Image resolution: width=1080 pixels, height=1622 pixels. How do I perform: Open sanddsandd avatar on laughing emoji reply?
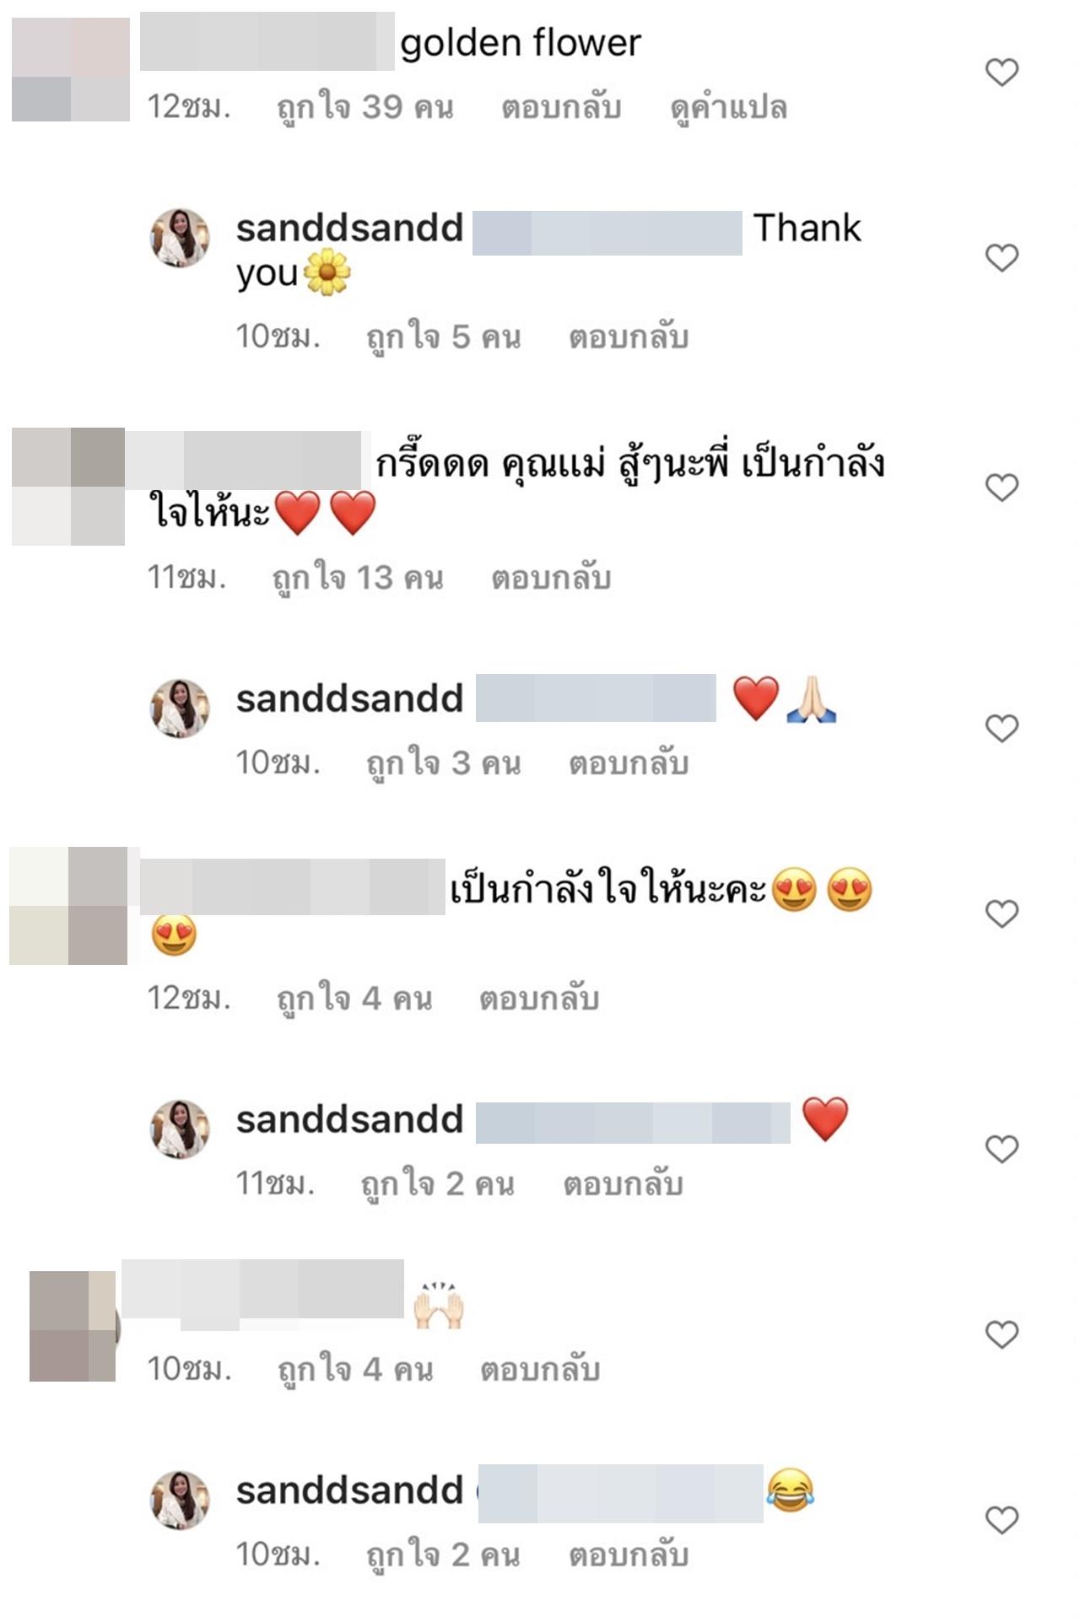click(180, 1500)
